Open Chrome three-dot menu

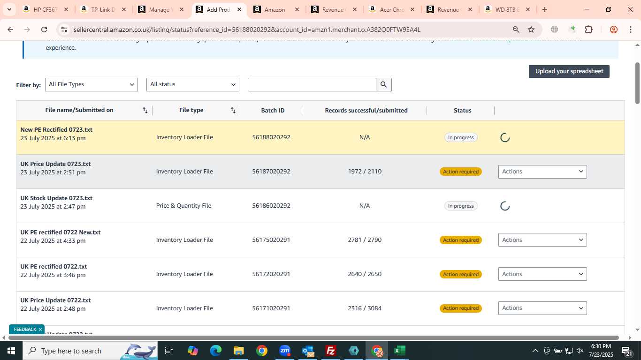point(630,30)
